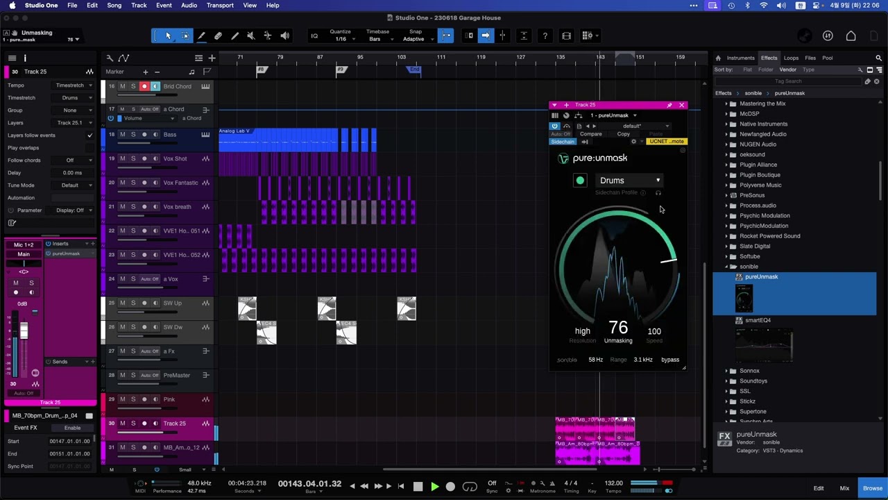Open the Quantize 1/16 dropdown
Viewport: 888px width, 500px height.
tap(341, 39)
